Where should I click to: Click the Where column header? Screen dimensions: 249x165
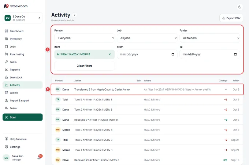(x=147, y=81)
